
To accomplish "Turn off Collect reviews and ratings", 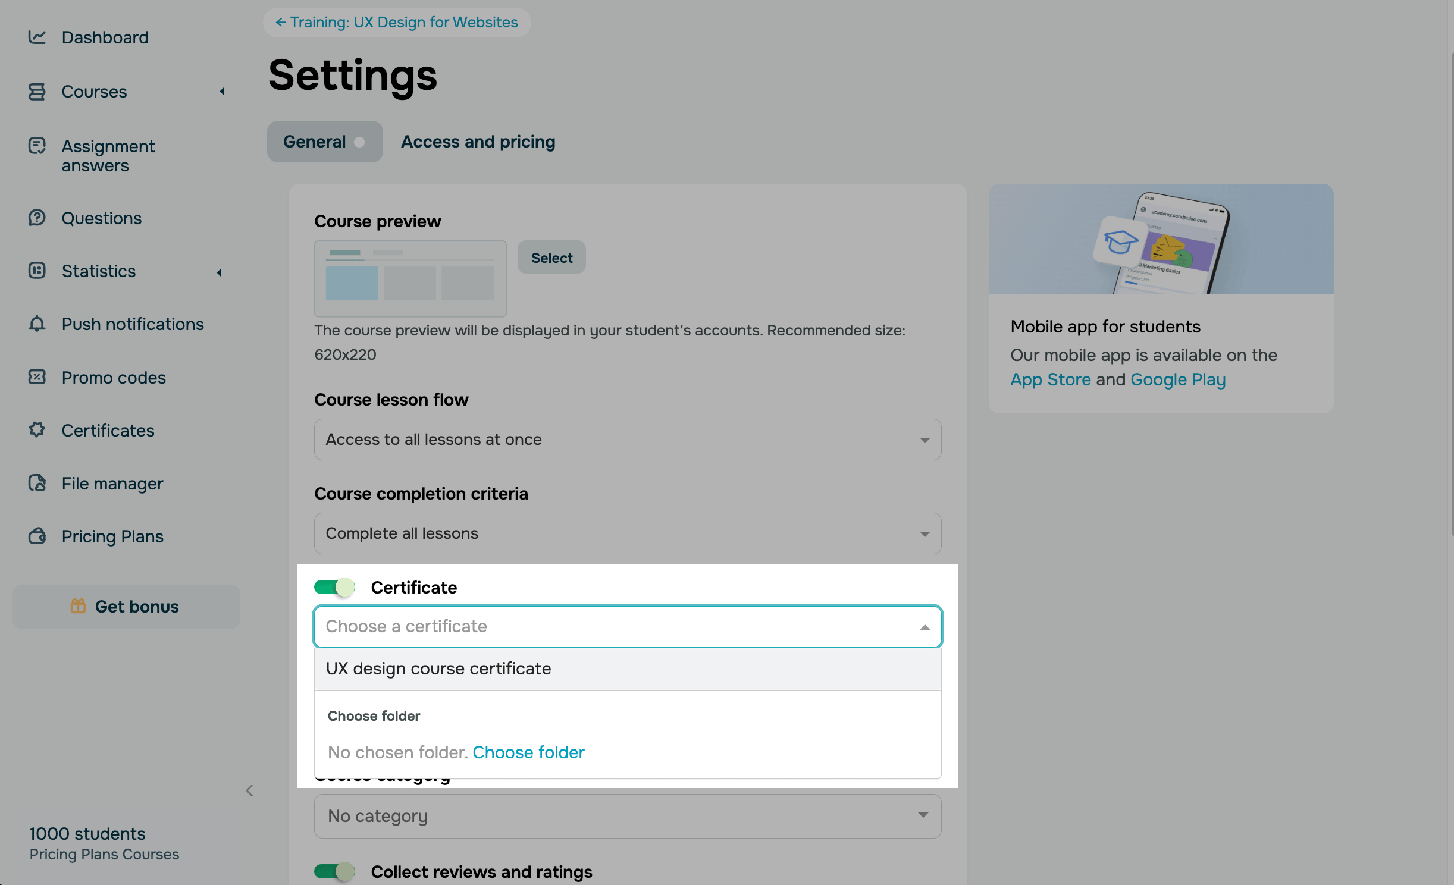I will pos(334,871).
